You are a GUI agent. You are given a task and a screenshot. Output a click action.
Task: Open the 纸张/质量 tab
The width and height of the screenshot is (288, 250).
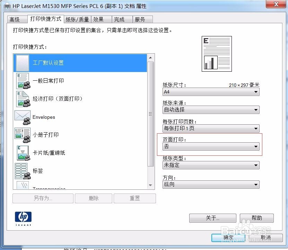pos(77,19)
